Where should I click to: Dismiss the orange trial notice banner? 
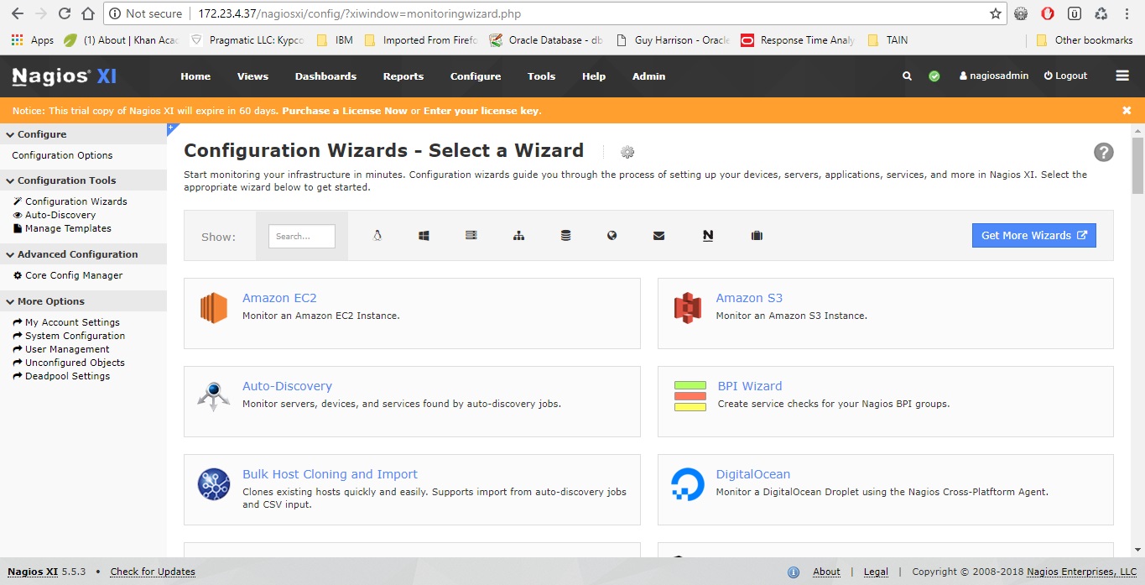pos(1127,110)
